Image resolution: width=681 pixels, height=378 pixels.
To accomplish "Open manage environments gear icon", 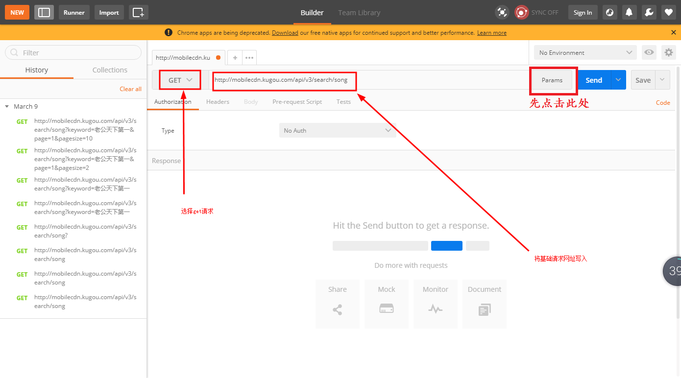I will 668,52.
